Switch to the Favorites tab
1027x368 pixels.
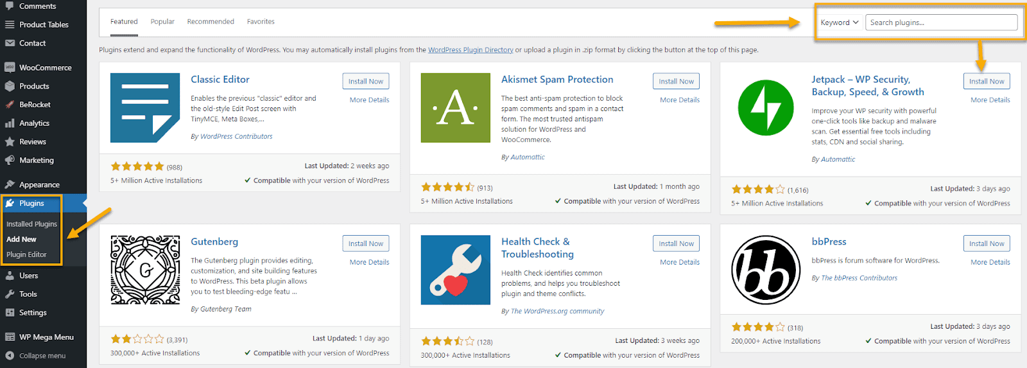click(261, 21)
